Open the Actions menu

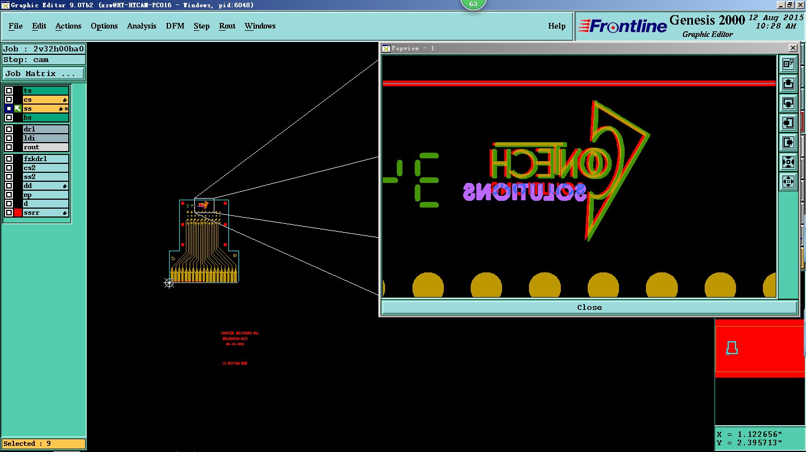pyautogui.click(x=68, y=26)
